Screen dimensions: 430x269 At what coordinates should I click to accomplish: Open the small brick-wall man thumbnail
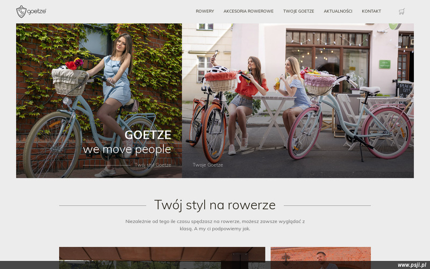[x=320, y=258]
